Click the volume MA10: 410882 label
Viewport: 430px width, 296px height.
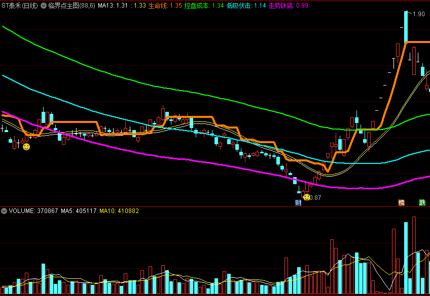[x=119, y=211]
